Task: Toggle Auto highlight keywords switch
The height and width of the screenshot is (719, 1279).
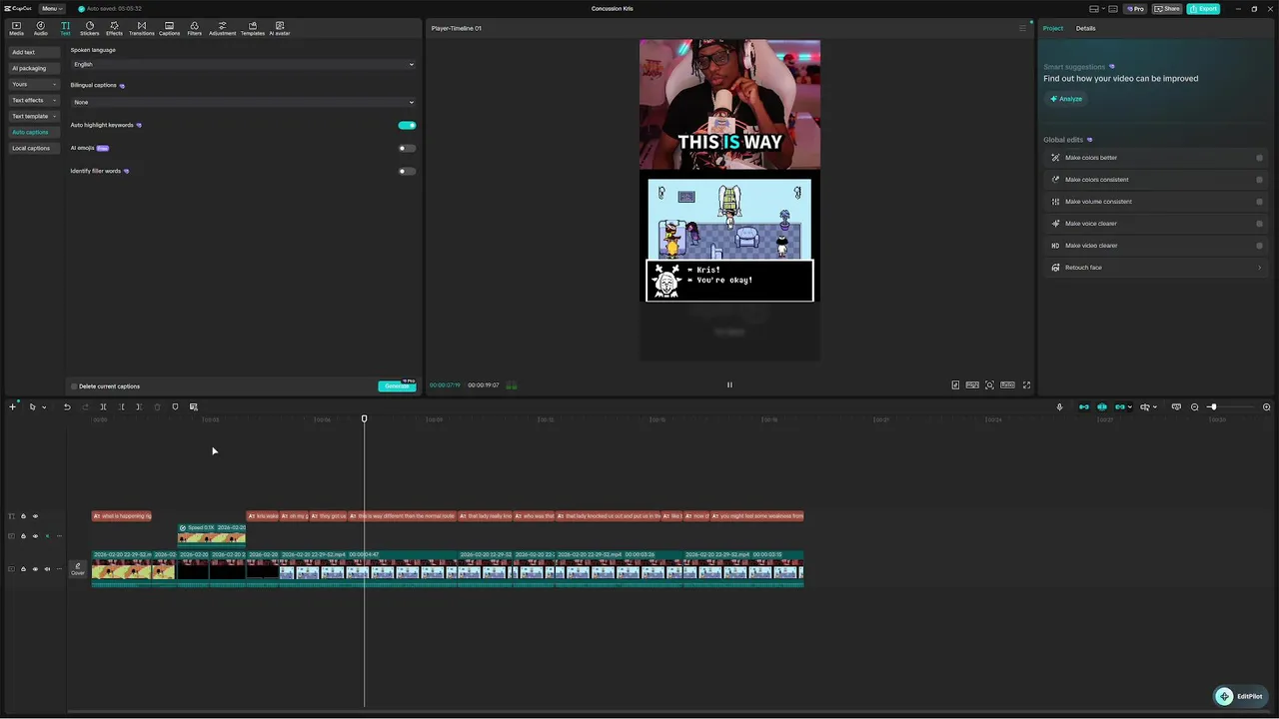Action: tap(407, 126)
